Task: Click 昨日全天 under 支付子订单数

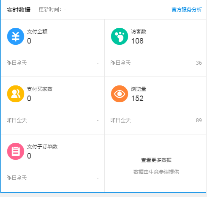Action: [x=16, y=178]
